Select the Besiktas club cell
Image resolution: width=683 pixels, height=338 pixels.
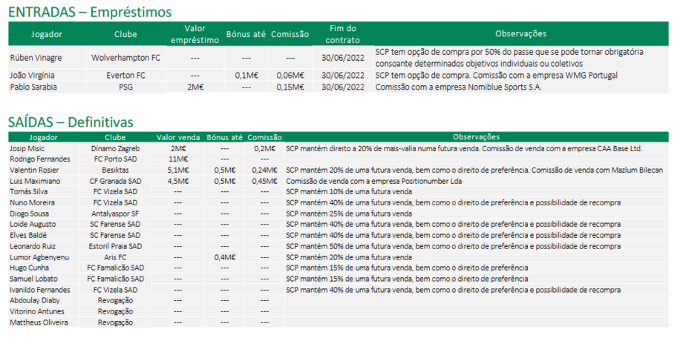click(x=115, y=170)
